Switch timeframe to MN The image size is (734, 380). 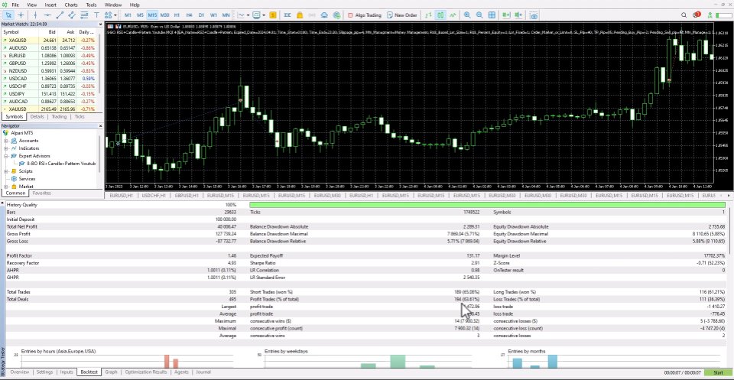click(x=226, y=15)
